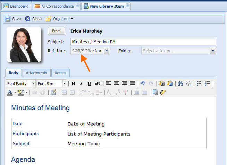Switch to the Attachments tab
The image size is (227, 165).
36,73
